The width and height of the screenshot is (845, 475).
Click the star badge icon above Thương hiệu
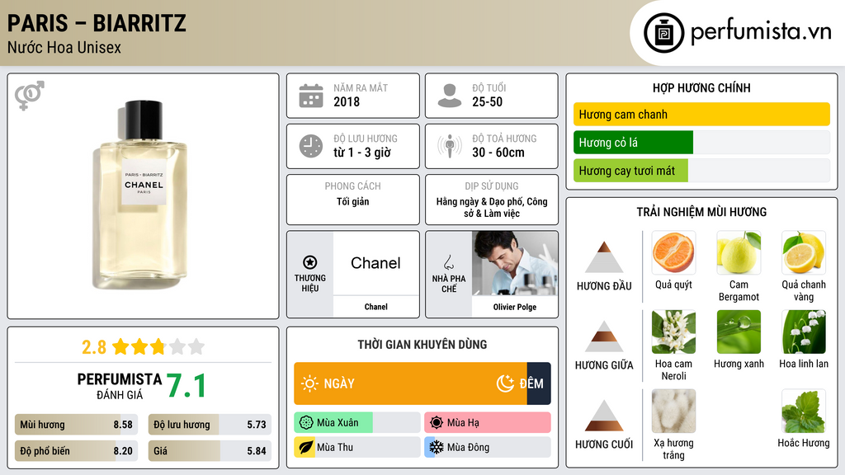310,262
